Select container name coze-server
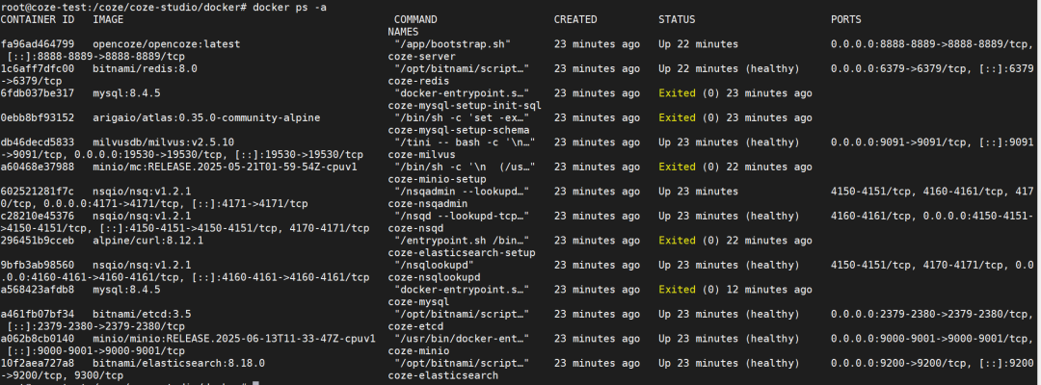This screenshot has height=385, width=1041. pyautogui.click(x=421, y=57)
